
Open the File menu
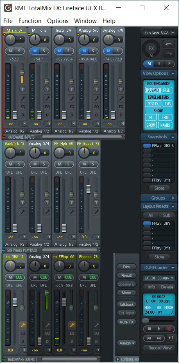coord(8,21)
